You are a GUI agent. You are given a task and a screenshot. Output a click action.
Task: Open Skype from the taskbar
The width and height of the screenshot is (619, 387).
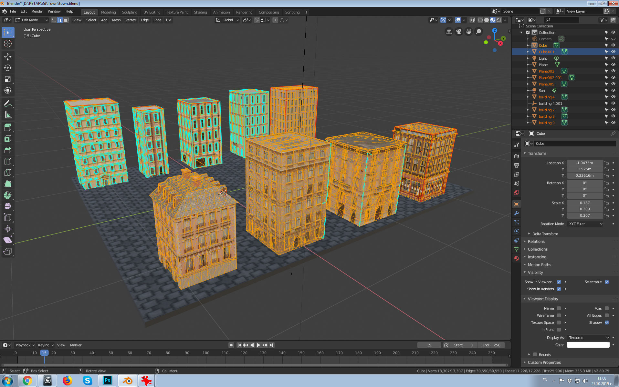tap(87, 381)
